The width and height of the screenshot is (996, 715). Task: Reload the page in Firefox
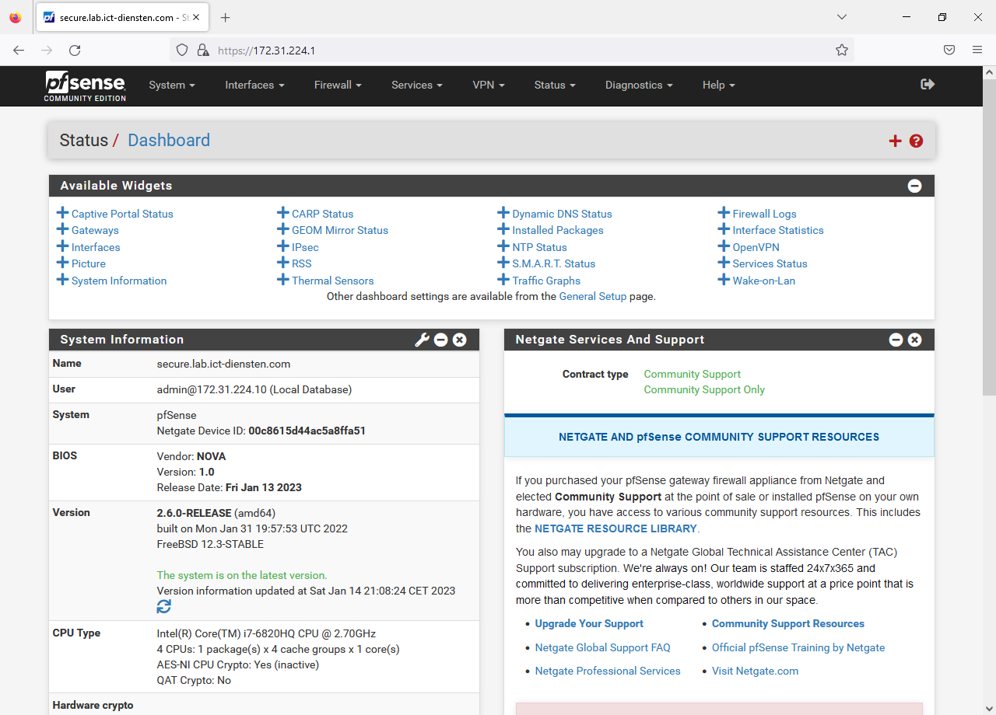pos(75,51)
